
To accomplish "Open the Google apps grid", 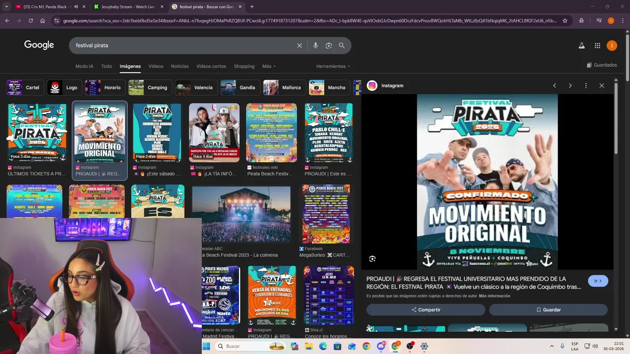I will pos(597,45).
